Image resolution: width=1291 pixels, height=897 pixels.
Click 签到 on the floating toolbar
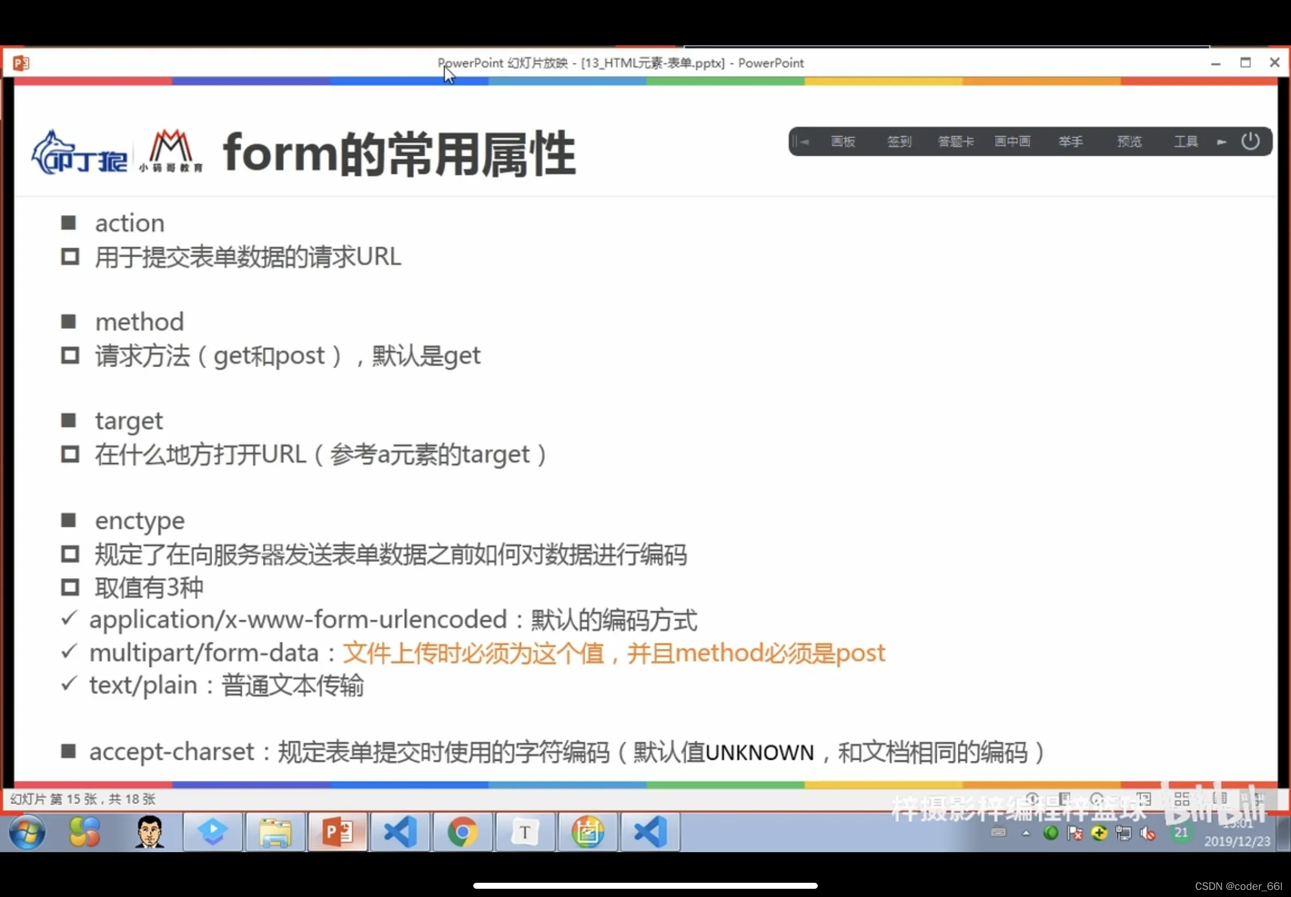point(899,142)
